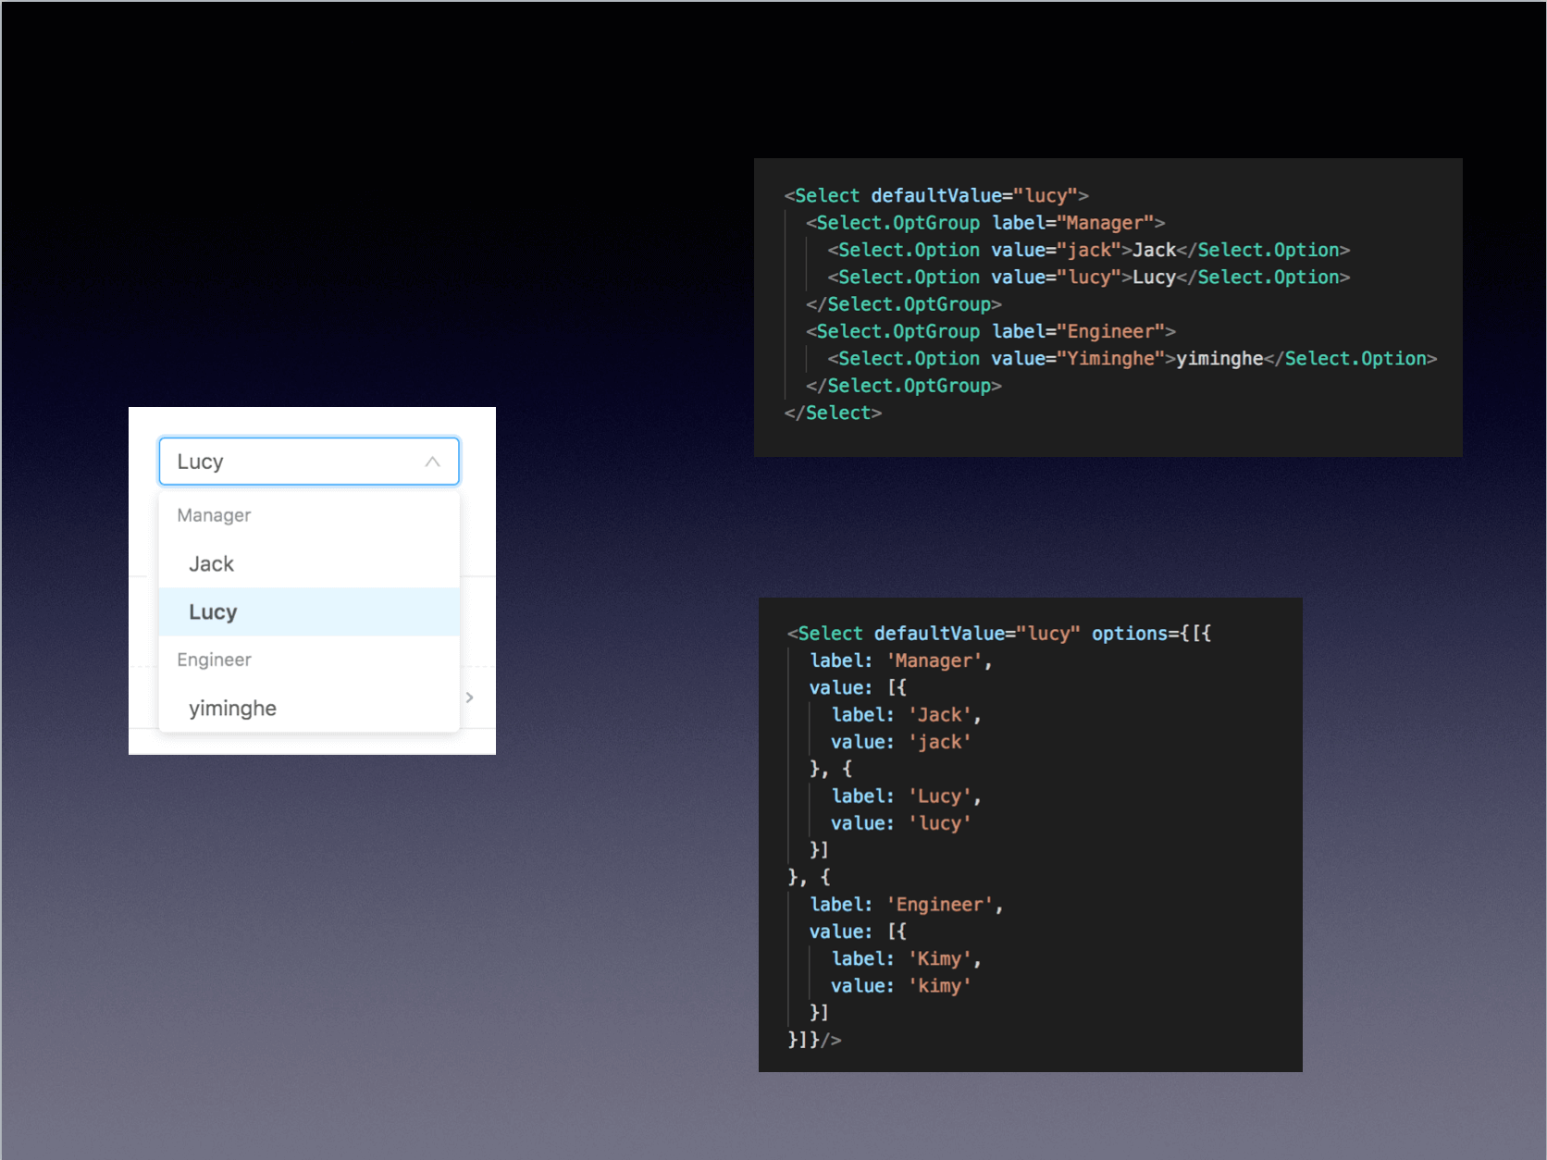The width and height of the screenshot is (1547, 1160).
Task: Click the Select.Option value="Yiminghe" code line
Action: tap(1131, 359)
